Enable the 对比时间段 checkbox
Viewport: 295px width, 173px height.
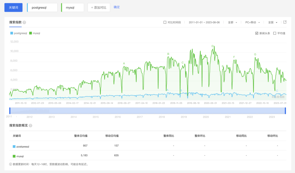(x=165, y=22)
